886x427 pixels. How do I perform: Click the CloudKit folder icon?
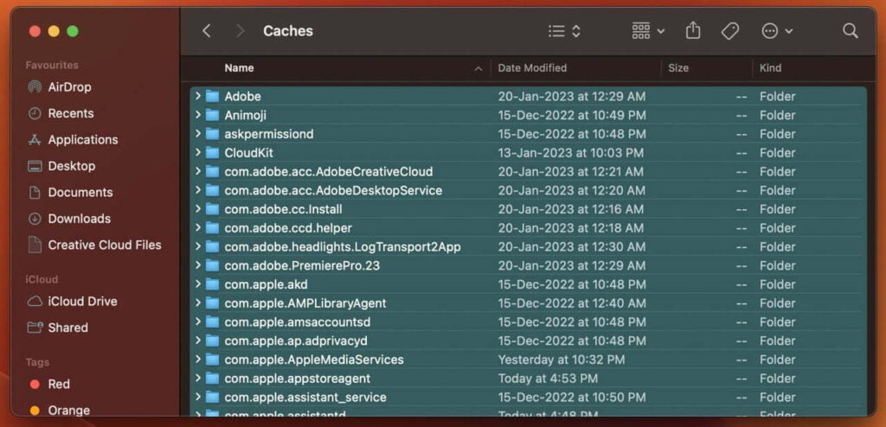[213, 152]
